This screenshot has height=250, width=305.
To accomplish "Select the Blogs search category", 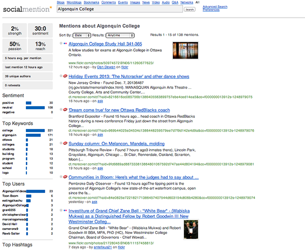I will click(x=61, y=2).
